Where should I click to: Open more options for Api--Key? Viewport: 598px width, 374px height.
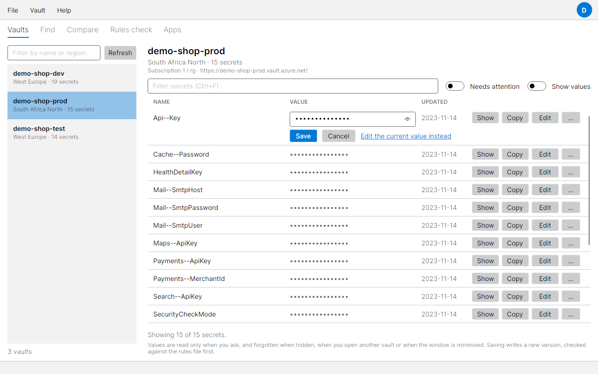(x=571, y=118)
